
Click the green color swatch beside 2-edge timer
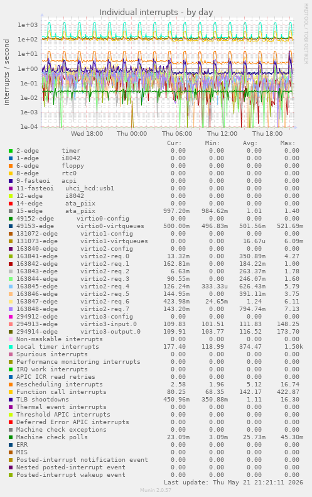[11, 151]
